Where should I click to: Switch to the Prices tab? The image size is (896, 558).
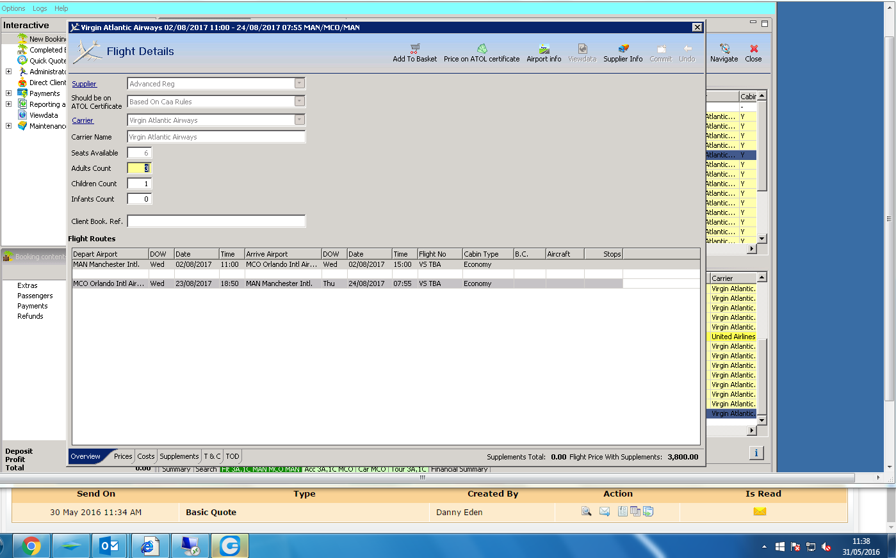(x=123, y=456)
